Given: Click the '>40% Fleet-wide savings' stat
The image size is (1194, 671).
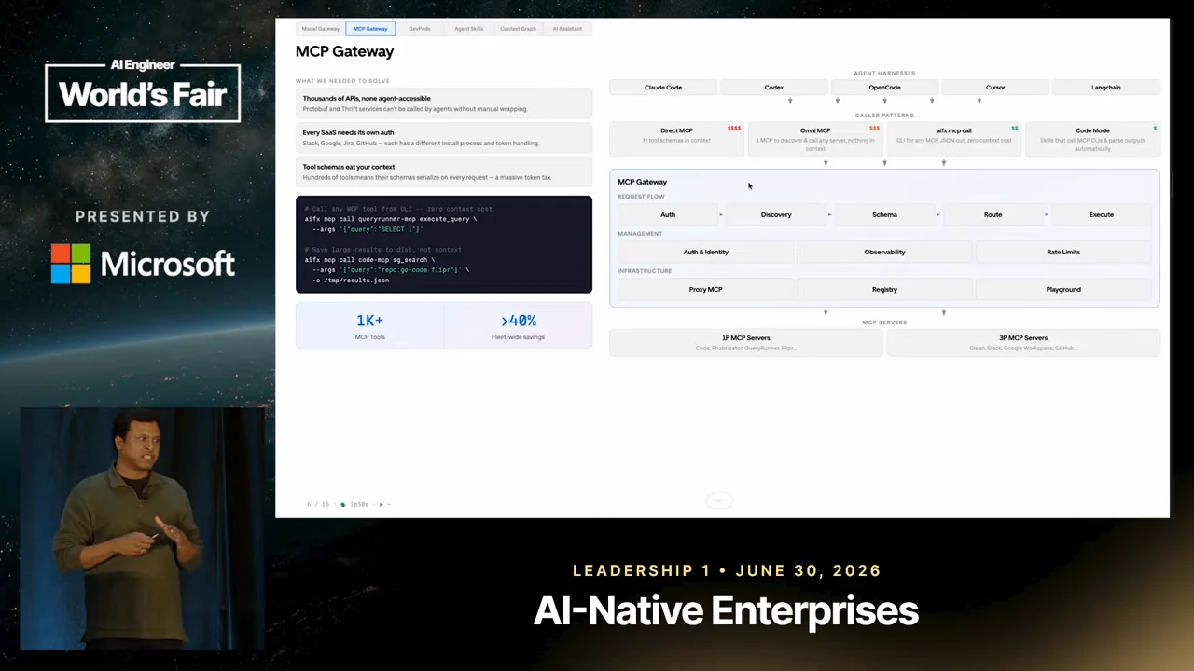Looking at the screenshot, I should pos(519,326).
